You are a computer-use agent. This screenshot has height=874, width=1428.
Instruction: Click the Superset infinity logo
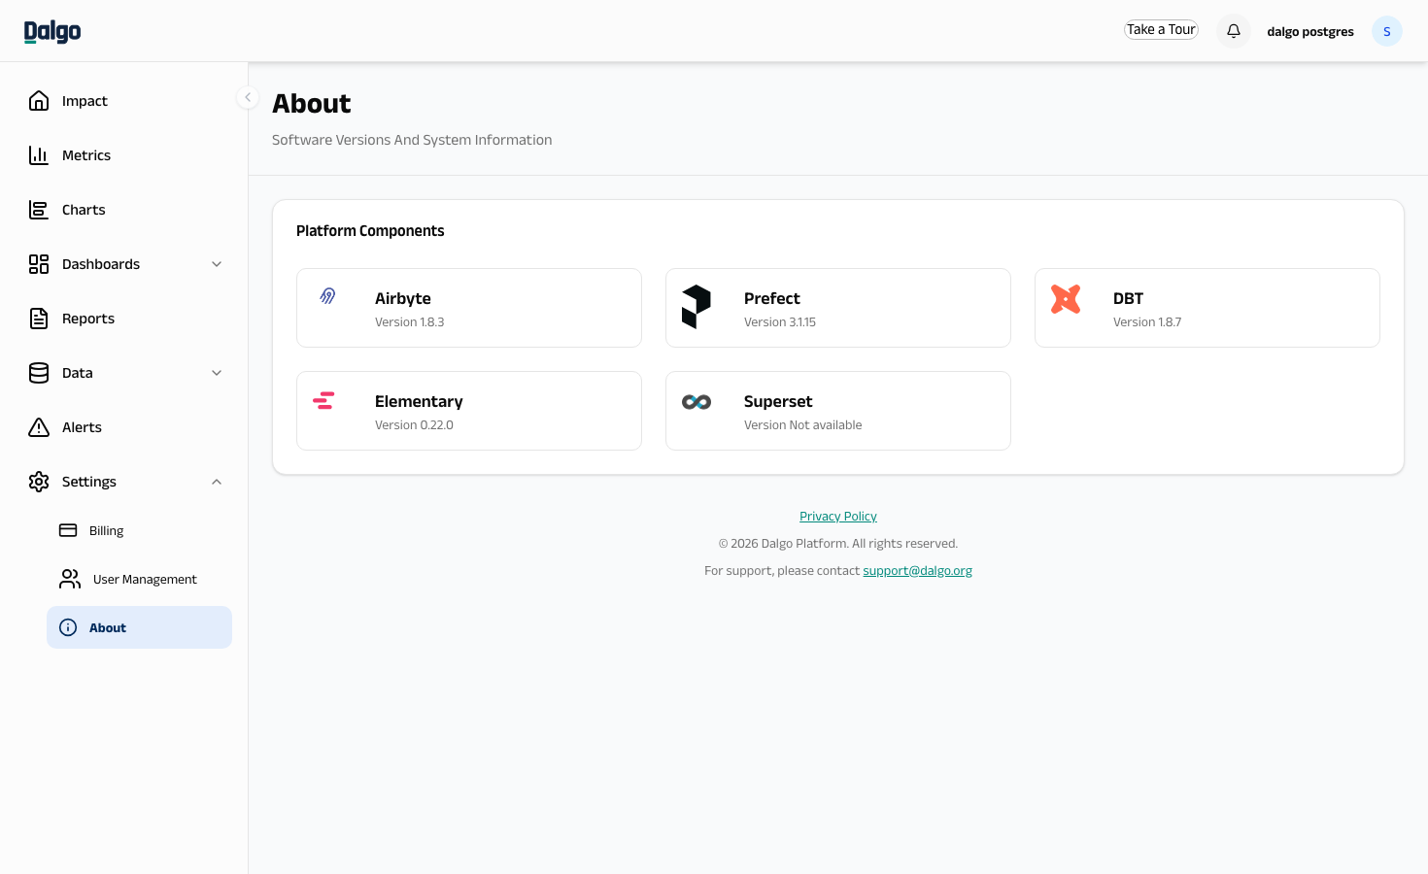[x=697, y=402]
